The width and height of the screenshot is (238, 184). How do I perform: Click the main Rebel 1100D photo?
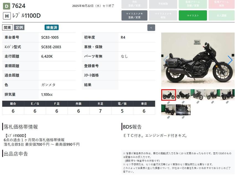(198, 60)
